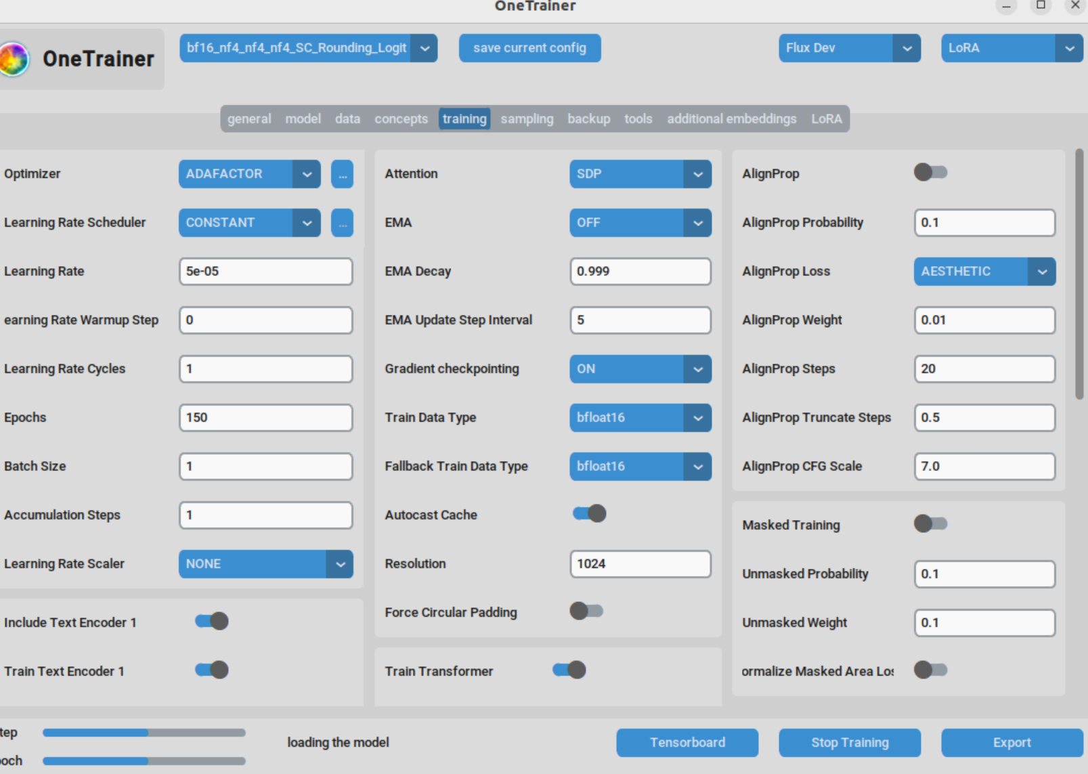Click the Optimizer label text

(x=32, y=174)
